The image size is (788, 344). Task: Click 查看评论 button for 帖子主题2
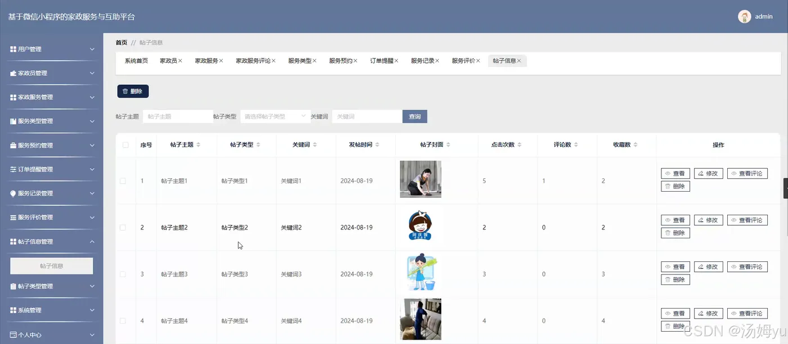747,220
